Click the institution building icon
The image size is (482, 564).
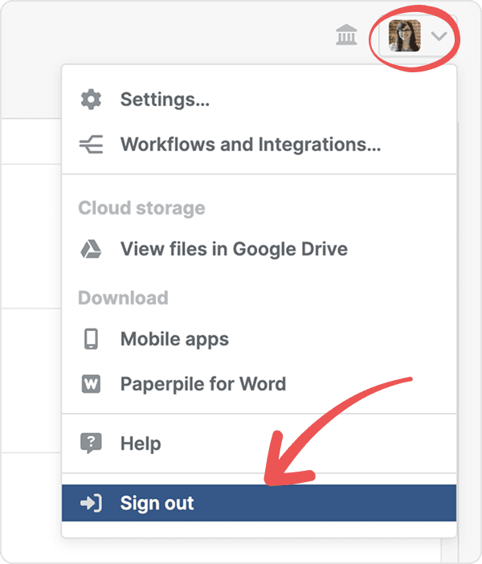(x=346, y=35)
